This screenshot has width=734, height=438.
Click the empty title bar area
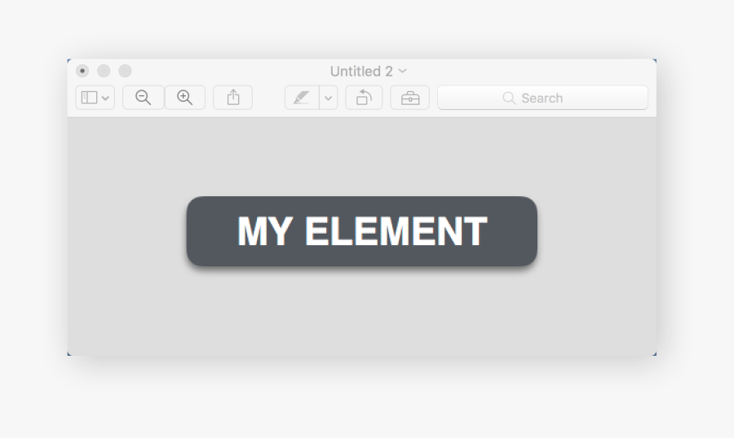[x=515, y=71]
